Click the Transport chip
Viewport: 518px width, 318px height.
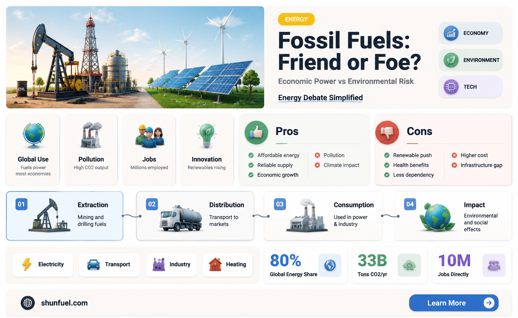[x=109, y=265]
